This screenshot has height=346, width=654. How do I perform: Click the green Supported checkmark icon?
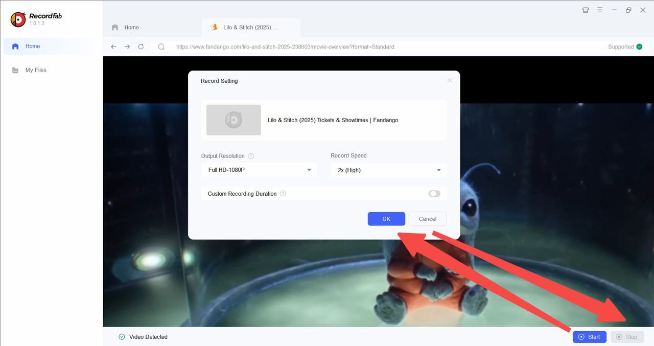[639, 47]
